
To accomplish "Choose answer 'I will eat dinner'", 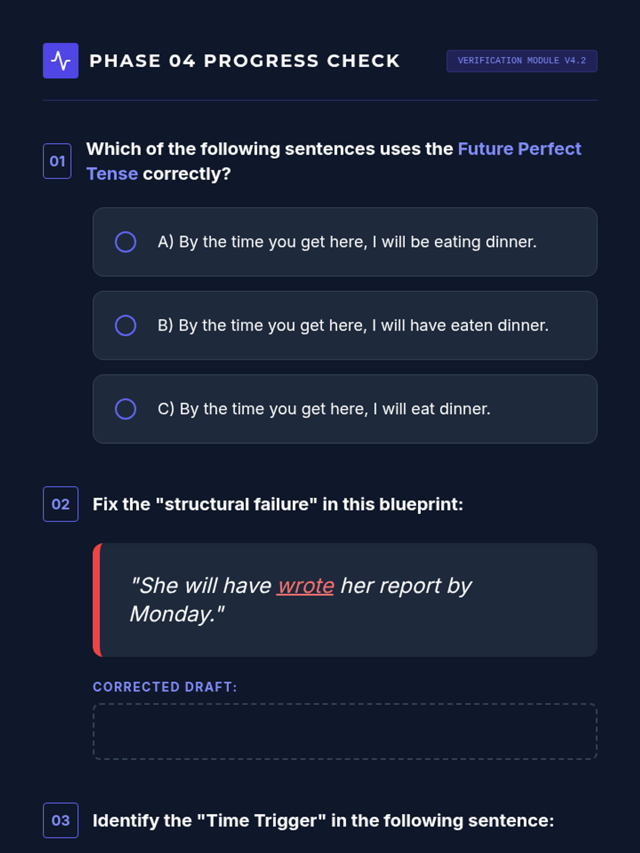I will [324, 409].
